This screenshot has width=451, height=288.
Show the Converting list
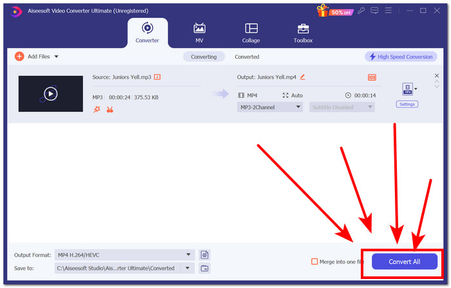click(x=204, y=57)
